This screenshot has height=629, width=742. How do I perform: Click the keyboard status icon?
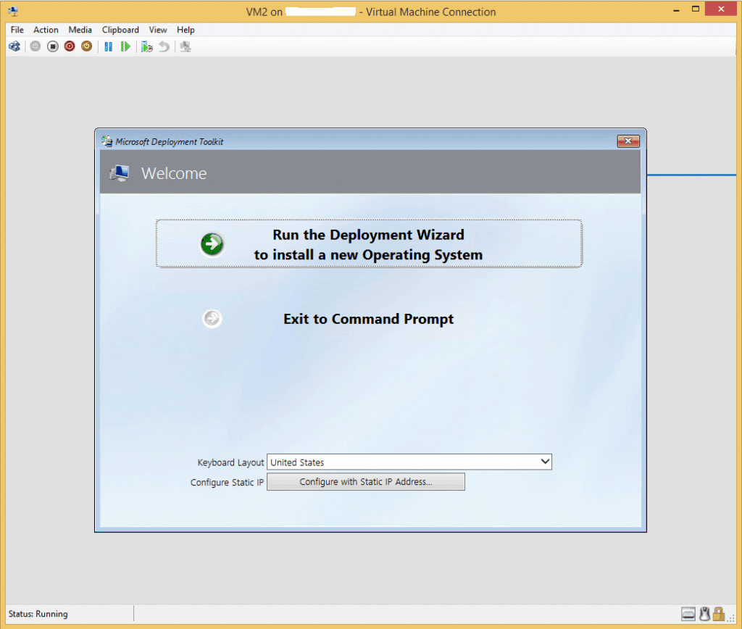[688, 614]
